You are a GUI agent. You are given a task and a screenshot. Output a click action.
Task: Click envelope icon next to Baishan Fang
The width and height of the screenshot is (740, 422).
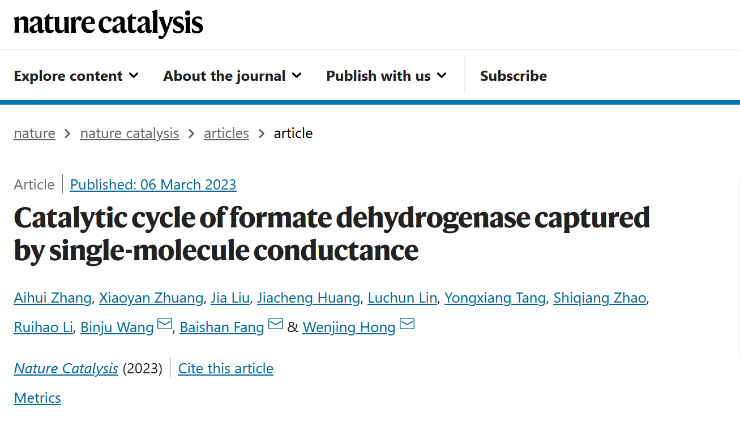pos(276,325)
